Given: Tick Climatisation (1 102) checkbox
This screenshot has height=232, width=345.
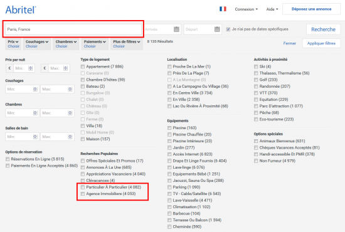Looking at the screenshot, I should (169, 207).
